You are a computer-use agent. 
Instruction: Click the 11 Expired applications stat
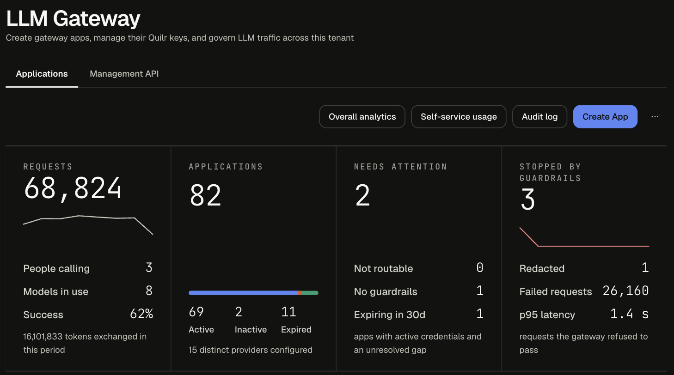pyautogui.click(x=296, y=320)
